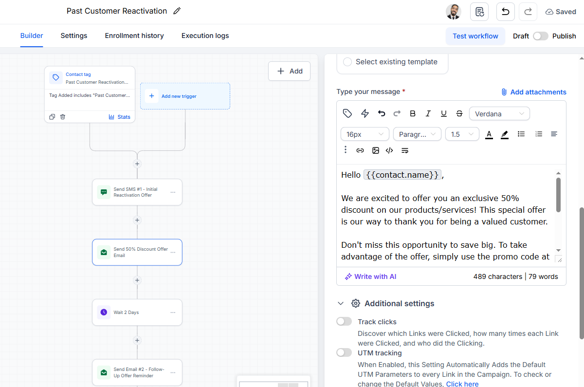Edit the workflow name with the pencil icon

pos(177,11)
